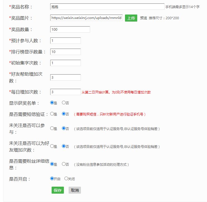207x202 pixels.
Task: Set 是否开启 to 关闭
Action: (66, 179)
